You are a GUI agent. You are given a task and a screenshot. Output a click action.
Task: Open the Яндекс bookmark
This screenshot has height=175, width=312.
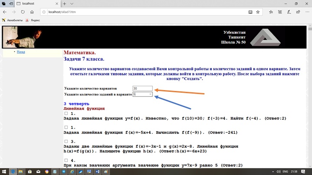[x=33, y=20]
